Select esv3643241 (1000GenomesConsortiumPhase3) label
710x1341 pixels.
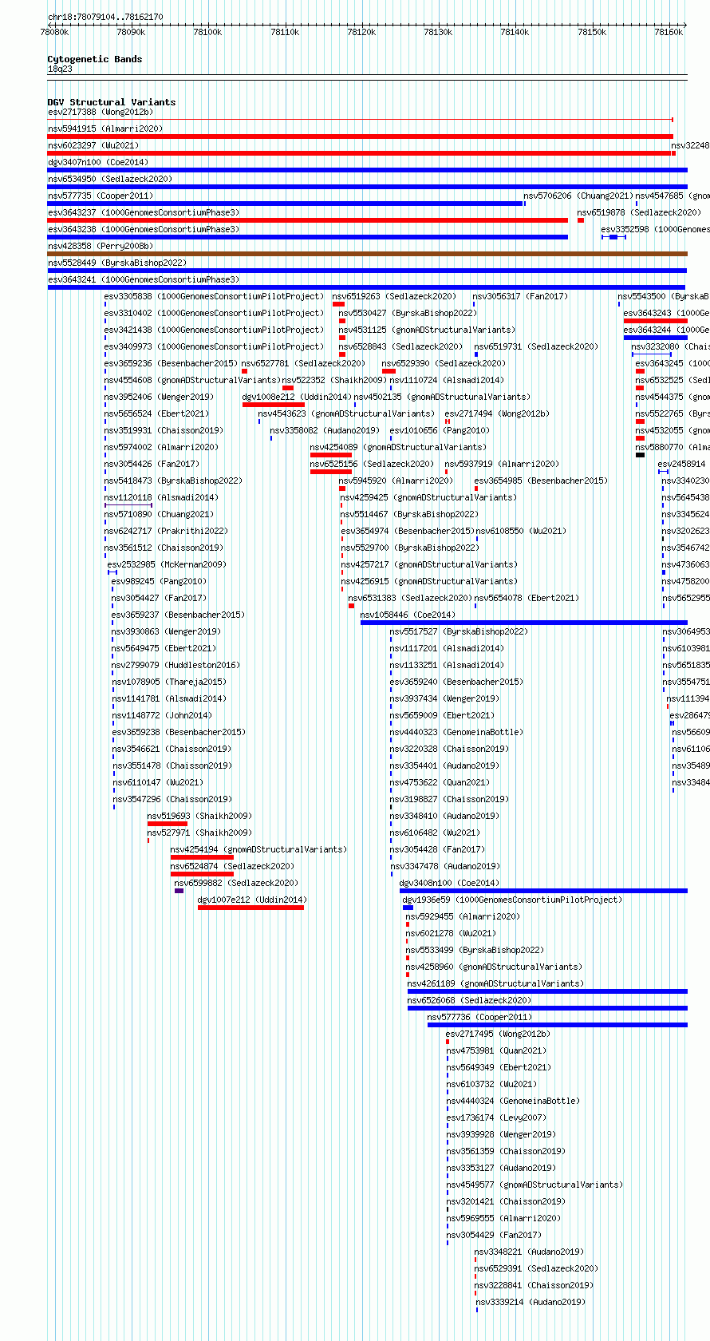pos(144,279)
